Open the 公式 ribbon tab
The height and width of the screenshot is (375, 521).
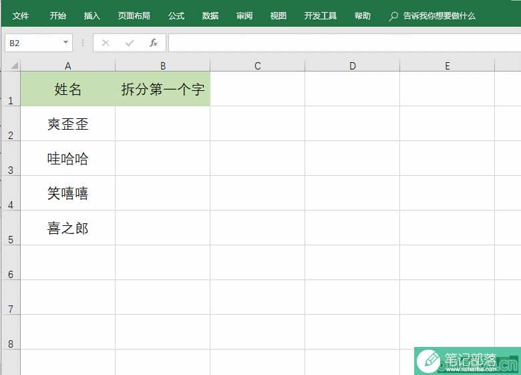(176, 15)
